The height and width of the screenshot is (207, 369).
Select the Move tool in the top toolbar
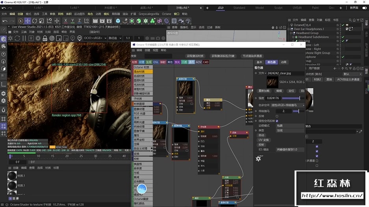pyautogui.click(x=28, y=21)
